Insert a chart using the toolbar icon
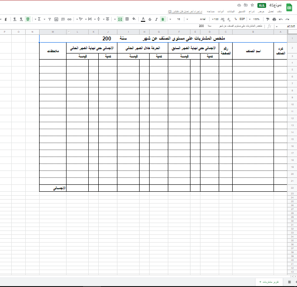Image resolution: width=297 pixels, height=287 pixels. (x=57, y=19)
